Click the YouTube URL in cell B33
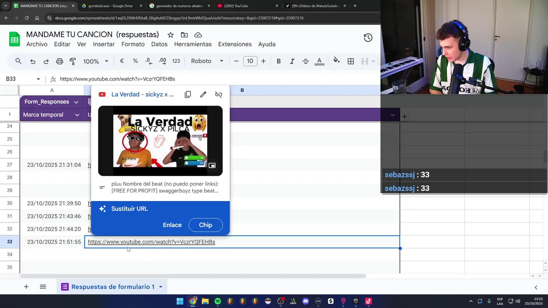Screen dimensions: 548x308 pos(152,242)
